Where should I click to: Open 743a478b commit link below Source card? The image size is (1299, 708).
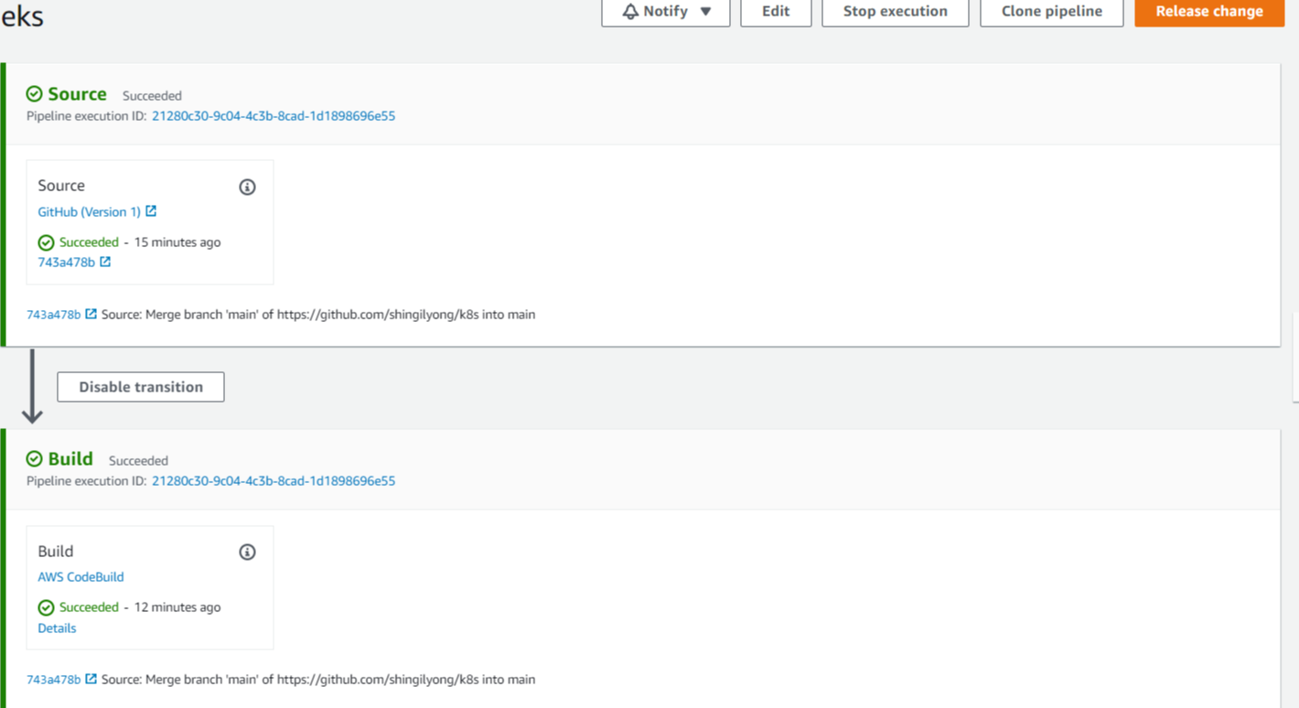click(53, 315)
